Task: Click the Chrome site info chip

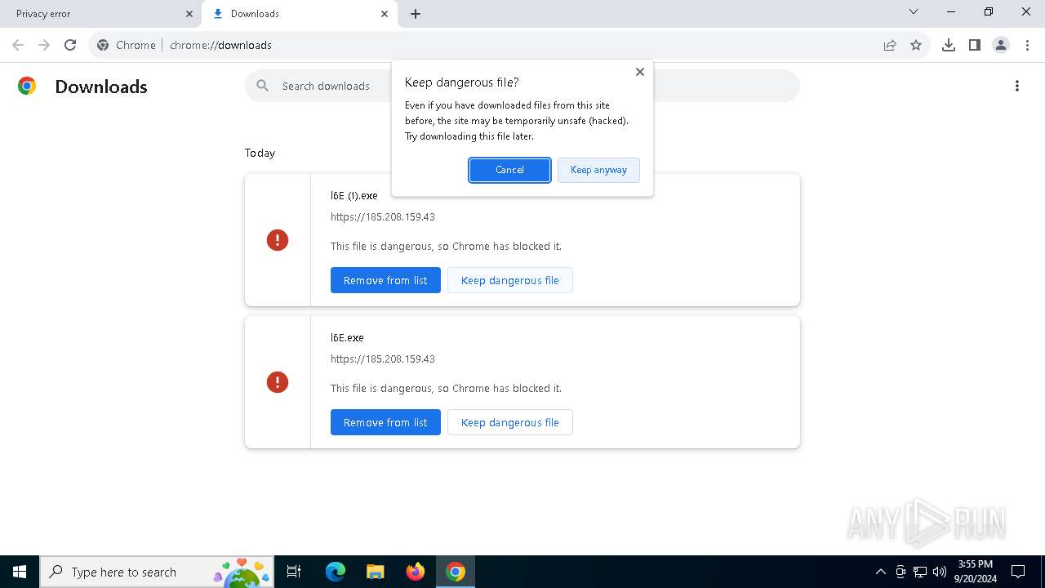Action: pos(127,45)
